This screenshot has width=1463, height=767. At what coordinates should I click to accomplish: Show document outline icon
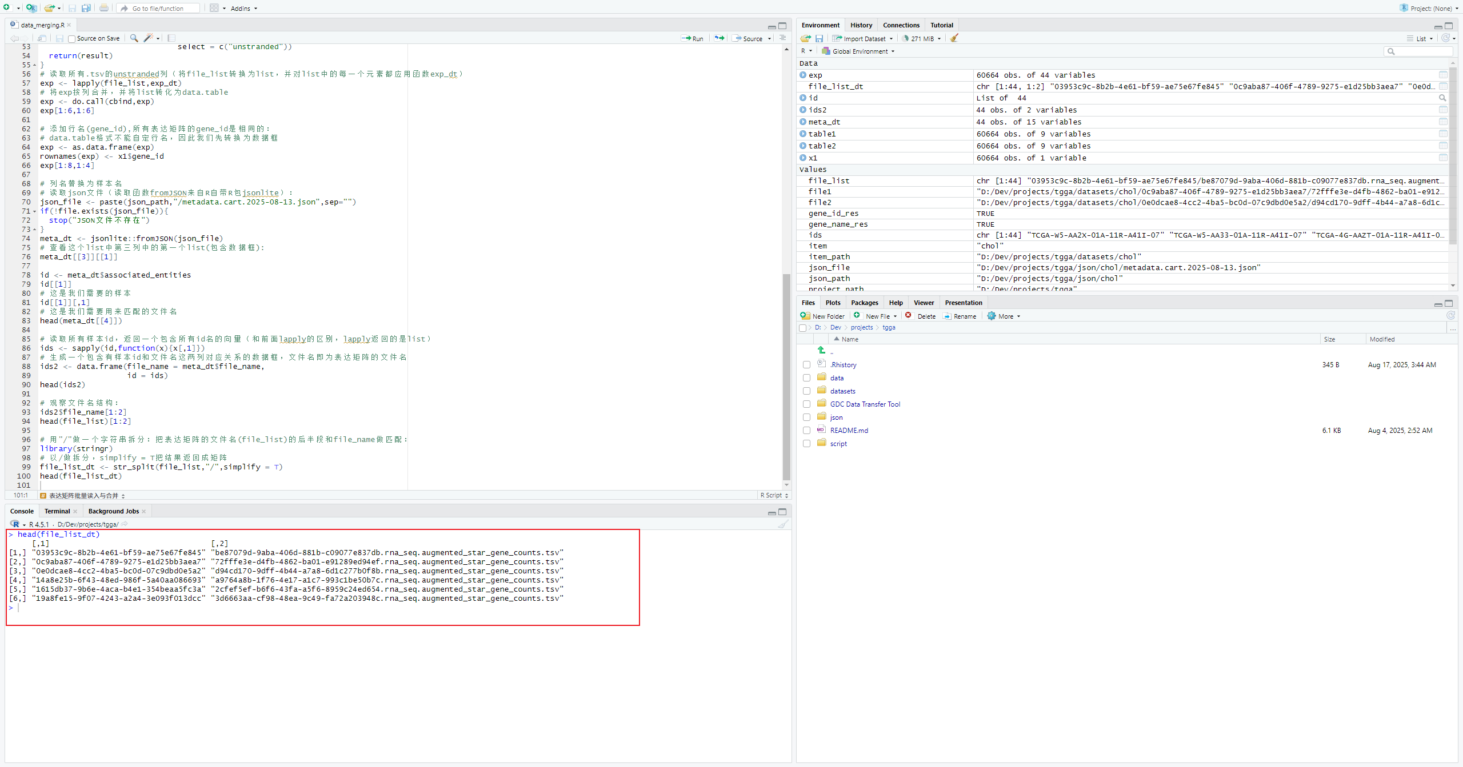783,38
